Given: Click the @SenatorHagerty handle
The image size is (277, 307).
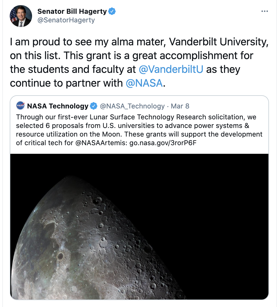Looking at the screenshot, I should point(66,20).
